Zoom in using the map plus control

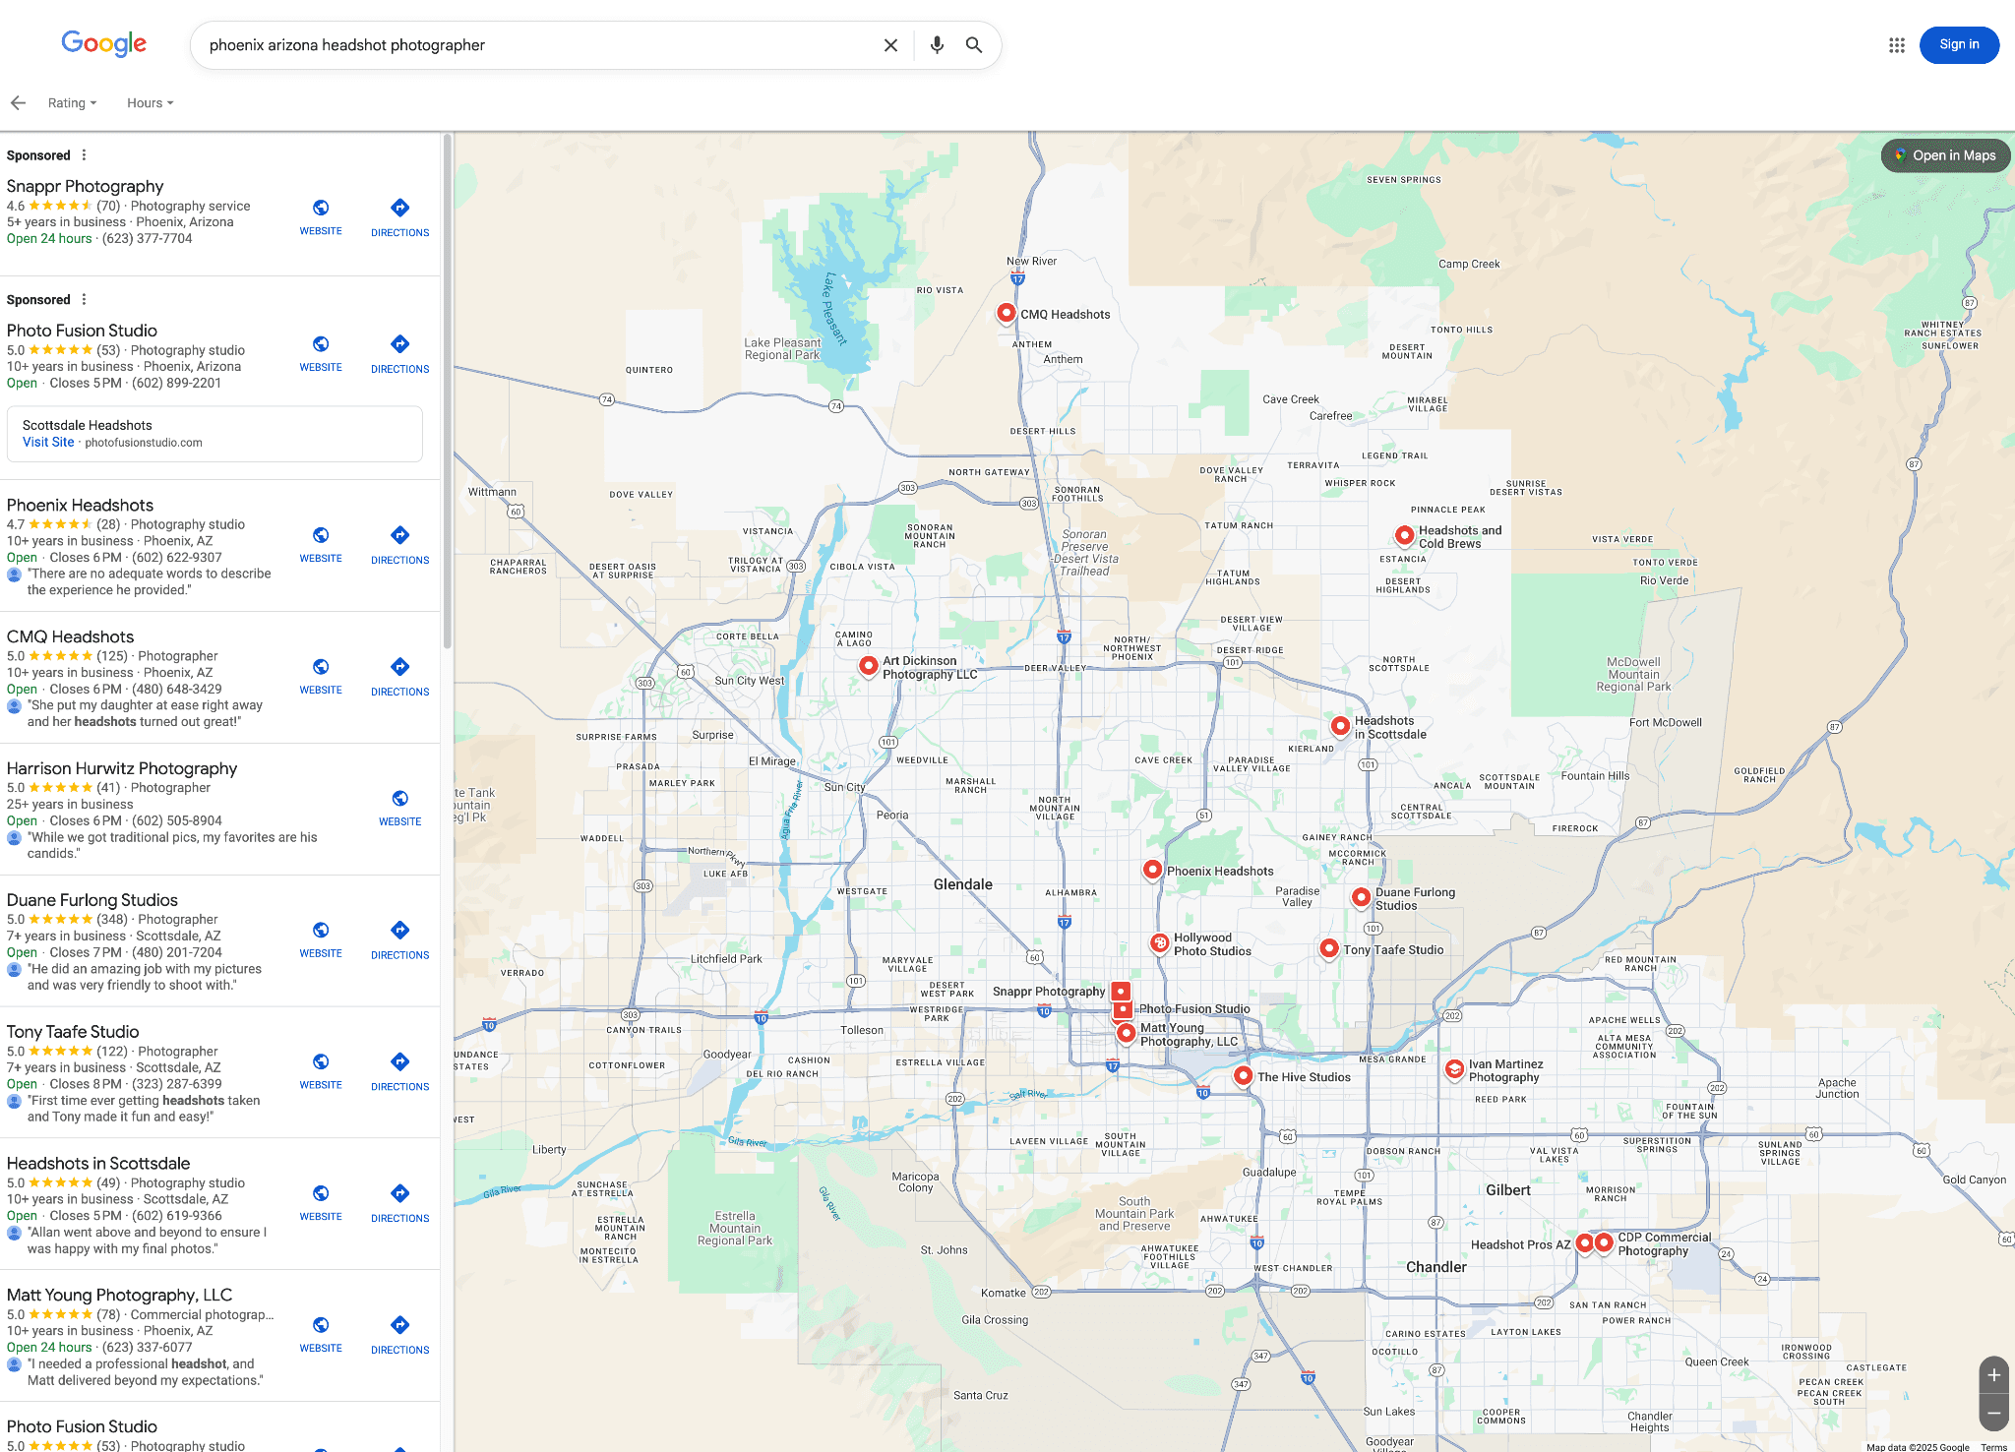[1993, 1374]
